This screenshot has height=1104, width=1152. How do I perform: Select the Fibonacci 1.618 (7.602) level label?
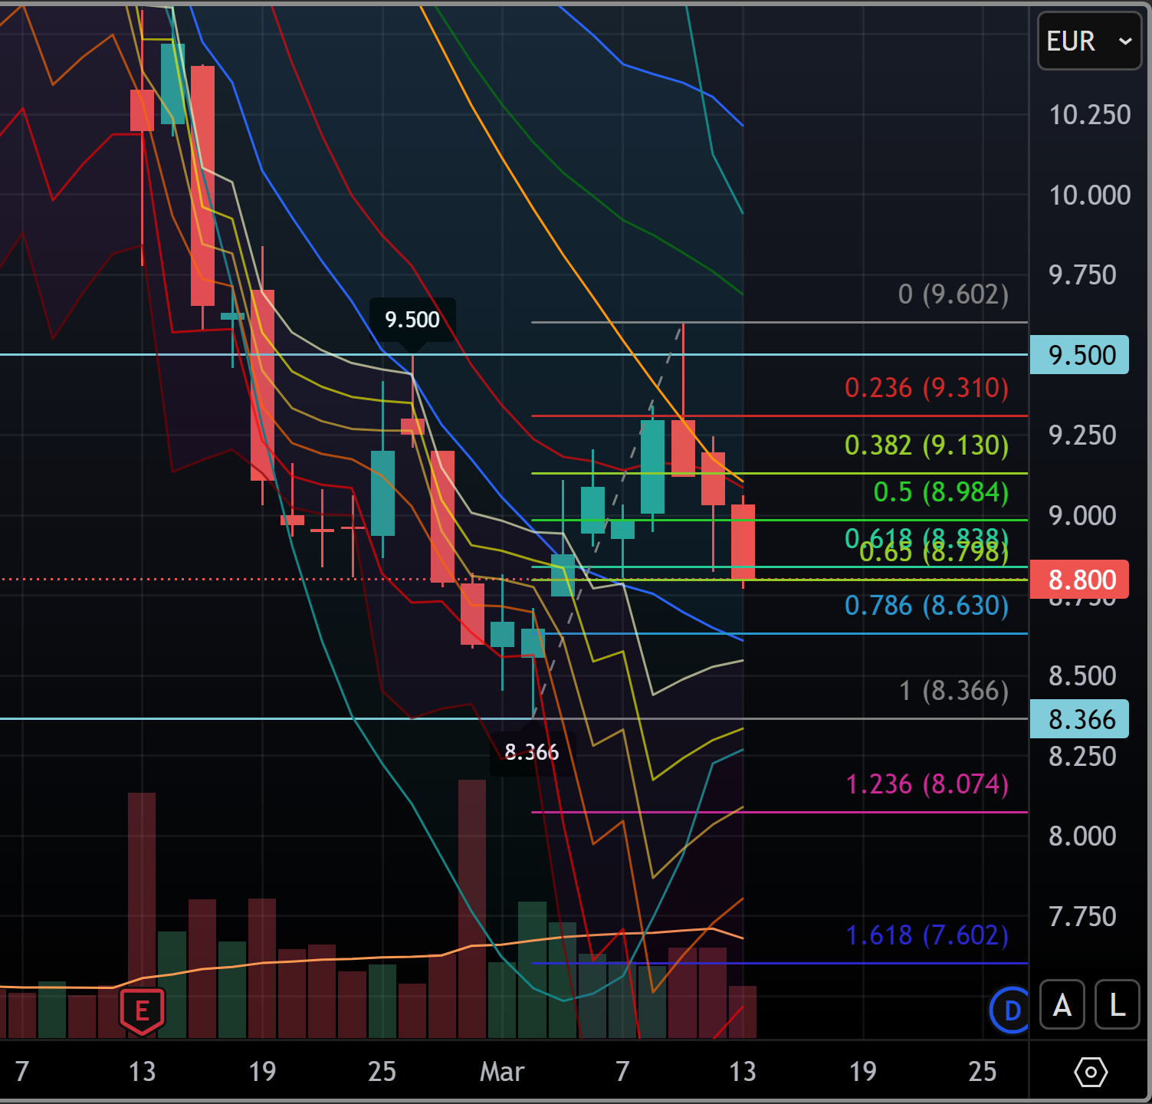(x=926, y=935)
